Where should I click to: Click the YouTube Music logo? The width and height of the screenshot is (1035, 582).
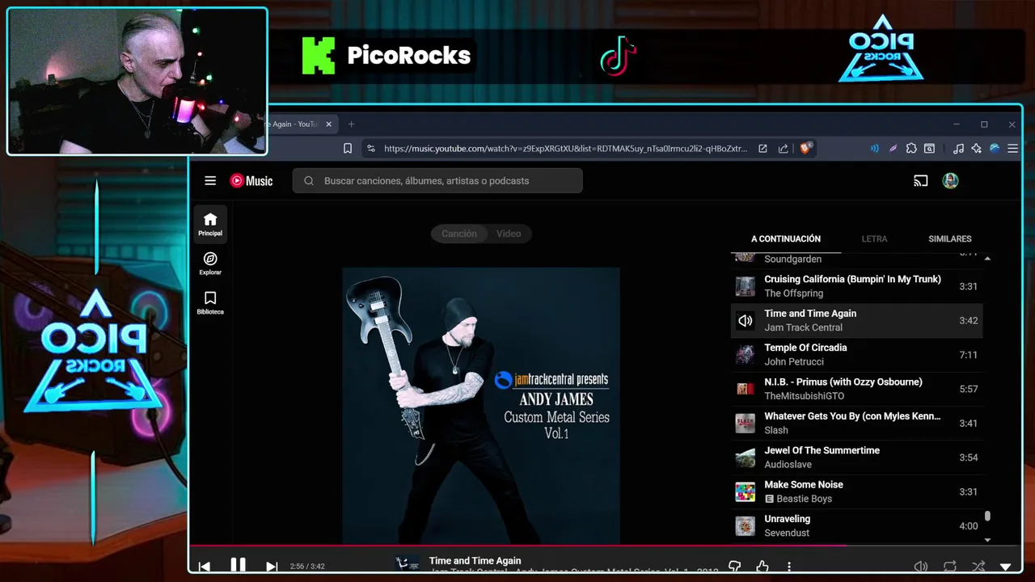[251, 181]
